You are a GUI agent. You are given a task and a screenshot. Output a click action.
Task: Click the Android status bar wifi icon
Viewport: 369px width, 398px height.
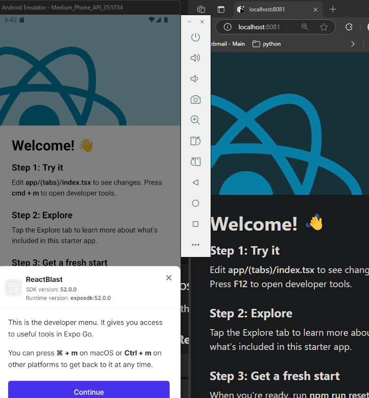151,20
